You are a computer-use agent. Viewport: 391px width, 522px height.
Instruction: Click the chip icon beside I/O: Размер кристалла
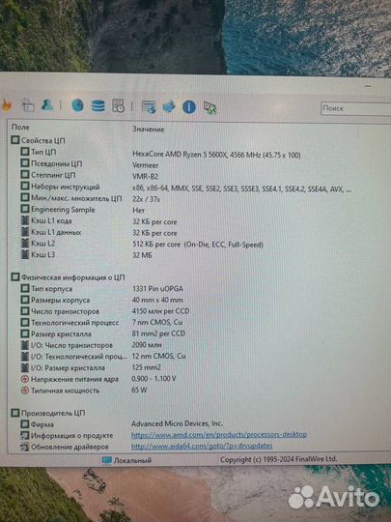click(x=25, y=367)
